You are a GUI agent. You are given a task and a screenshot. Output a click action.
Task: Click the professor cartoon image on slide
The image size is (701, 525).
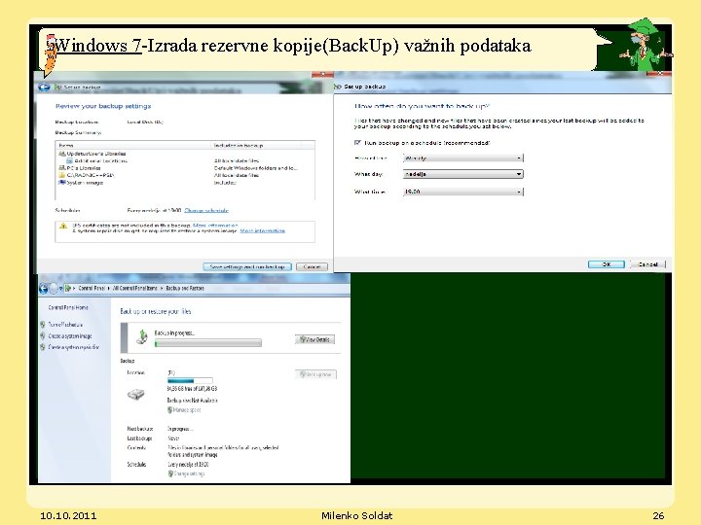[646, 45]
